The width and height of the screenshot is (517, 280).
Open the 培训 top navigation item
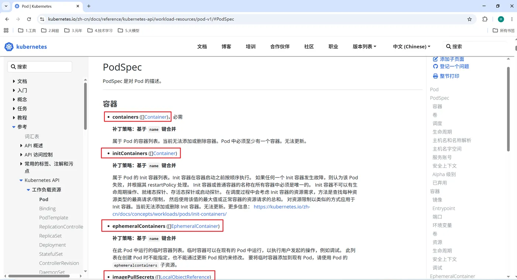[251, 46]
